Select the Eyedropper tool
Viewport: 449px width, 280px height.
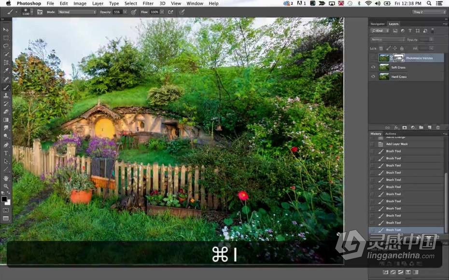[x=6, y=70]
